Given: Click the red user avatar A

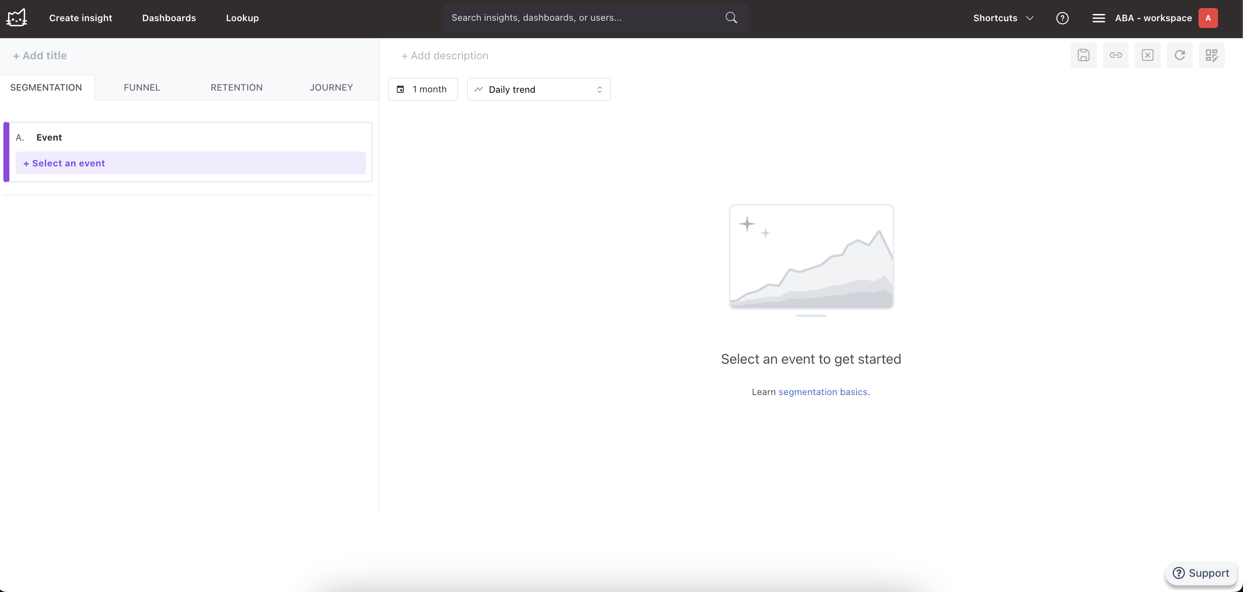Looking at the screenshot, I should (x=1208, y=18).
